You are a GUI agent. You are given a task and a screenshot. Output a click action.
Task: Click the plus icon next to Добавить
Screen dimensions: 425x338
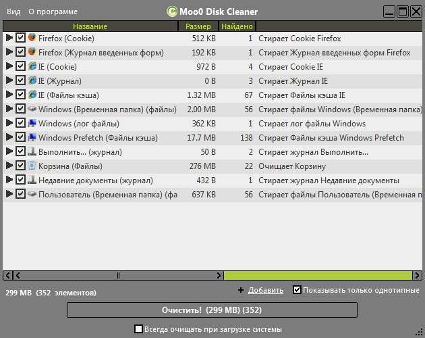pyautogui.click(x=240, y=290)
